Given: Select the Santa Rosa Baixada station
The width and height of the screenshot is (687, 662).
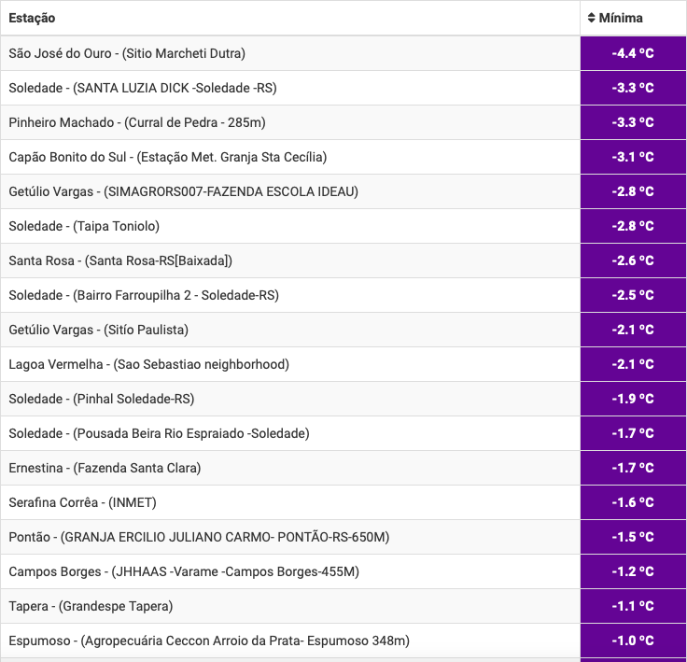Looking at the screenshot, I should (x=120, y=261).
